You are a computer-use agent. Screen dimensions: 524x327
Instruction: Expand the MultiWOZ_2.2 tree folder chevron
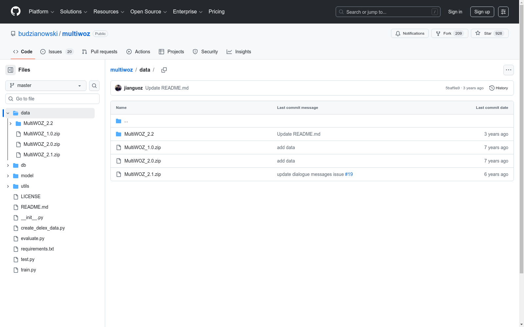pyautogui.click(x=10, y=124)
